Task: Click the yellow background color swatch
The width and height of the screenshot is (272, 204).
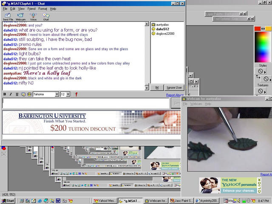Action: point(269,28)
